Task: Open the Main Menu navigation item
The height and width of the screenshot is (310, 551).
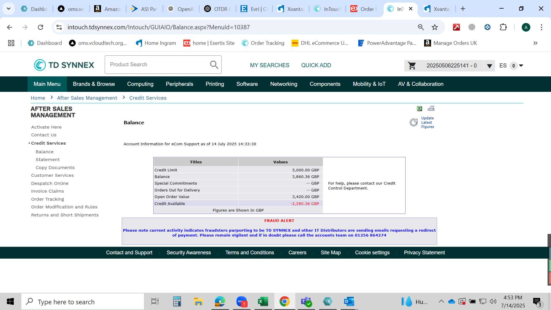Action: 47,84
